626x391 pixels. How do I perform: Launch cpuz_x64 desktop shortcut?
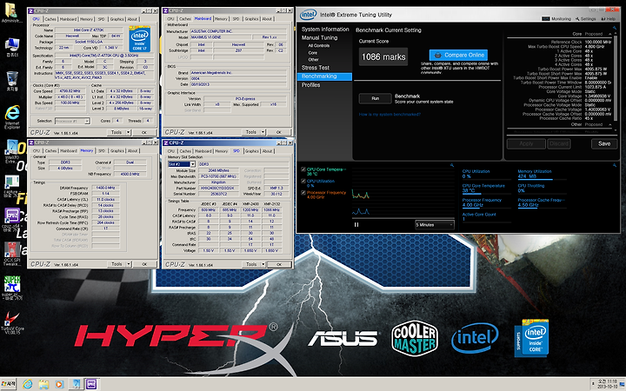click(12, 219)
